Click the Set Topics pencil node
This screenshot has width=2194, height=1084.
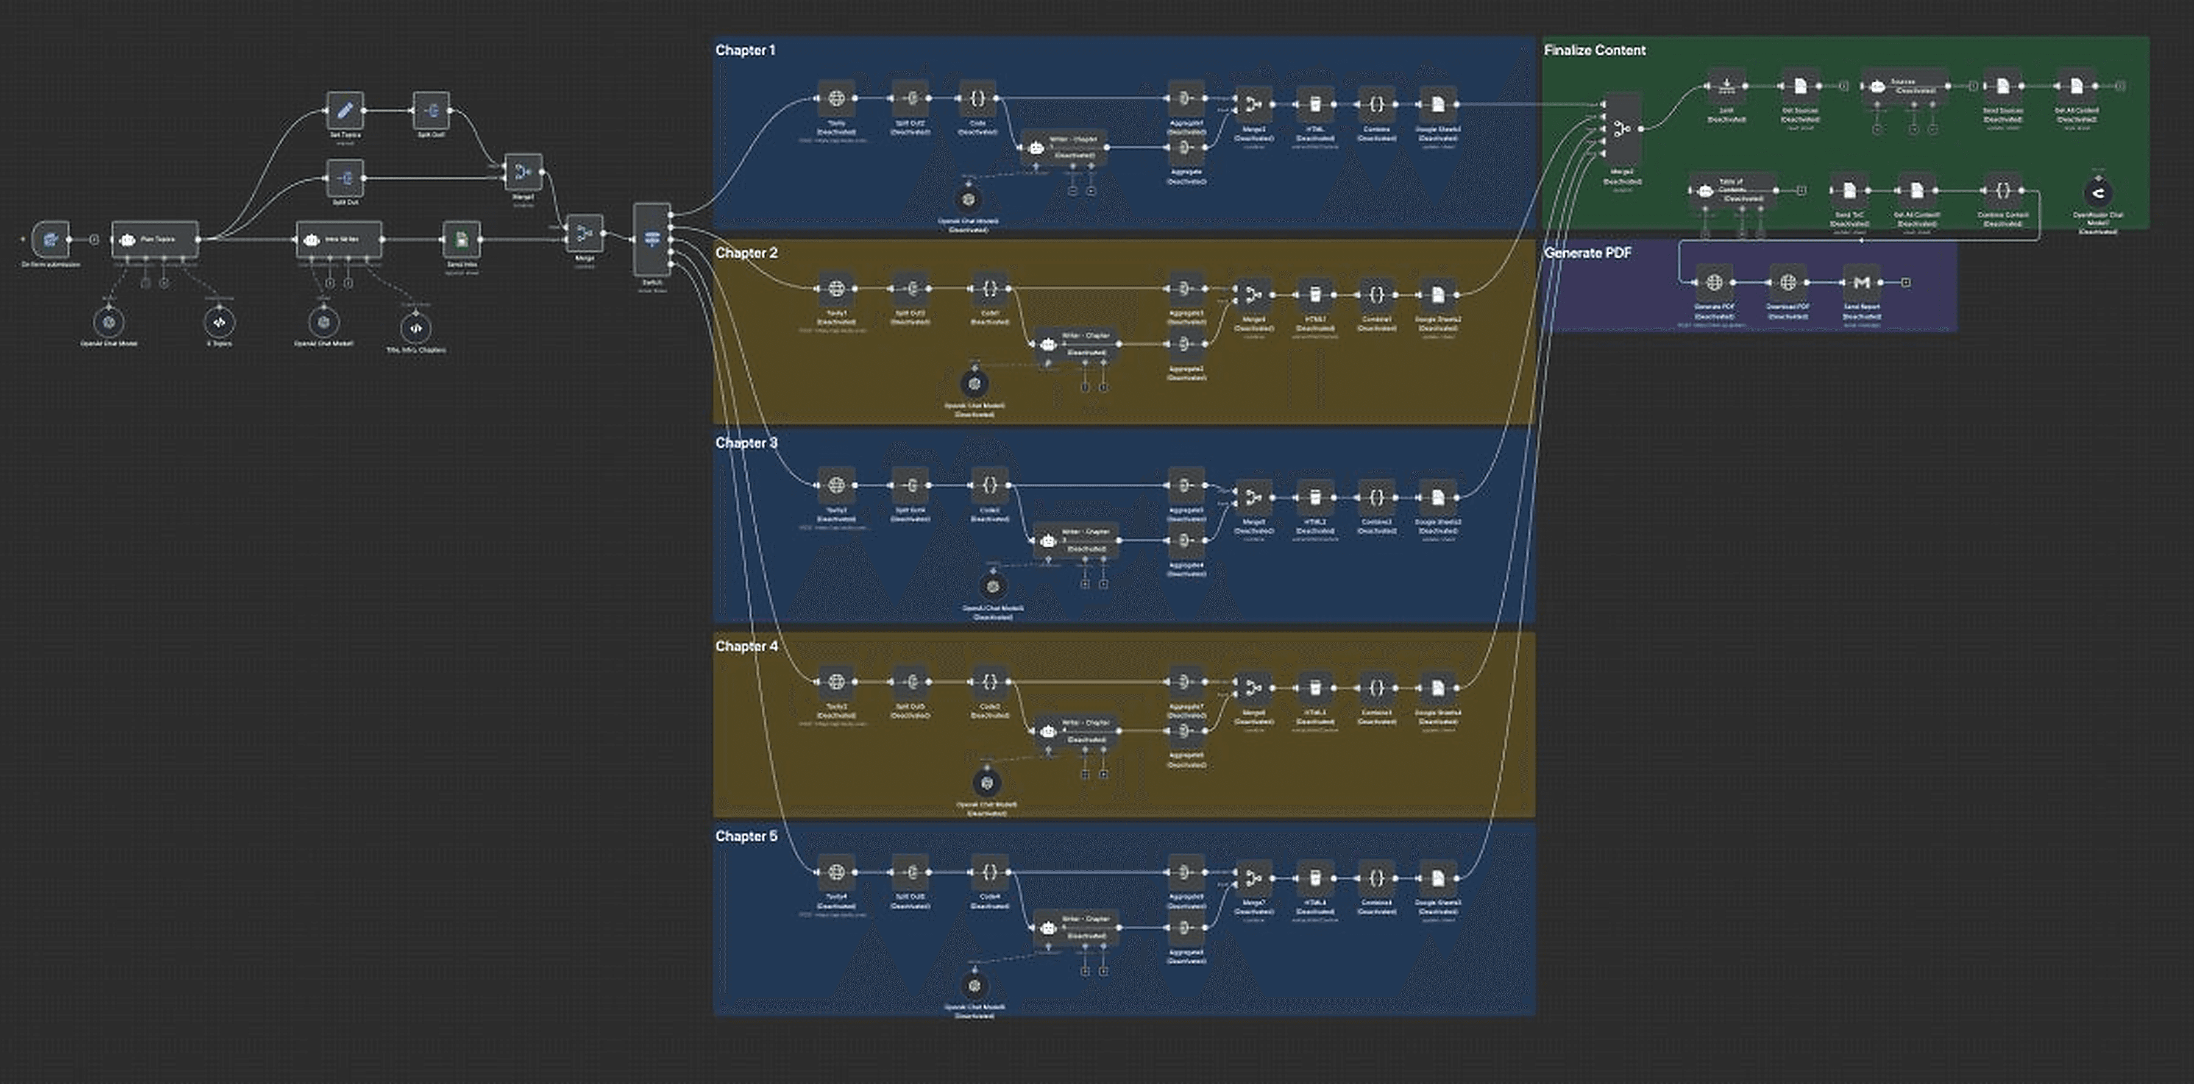pos(345,110)
